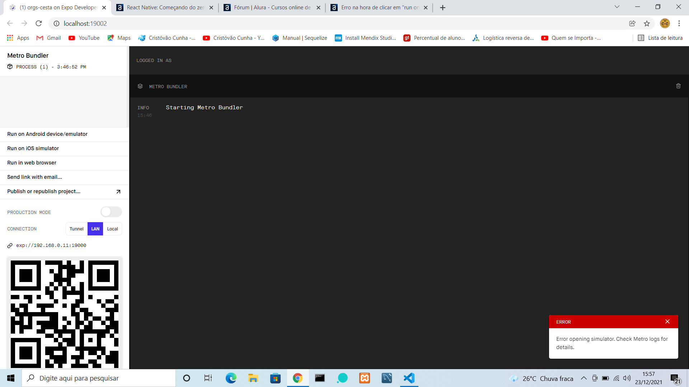Open the Chrome profile avatar
The width and height of the screenshot is (689, 387).
[665, 23]
